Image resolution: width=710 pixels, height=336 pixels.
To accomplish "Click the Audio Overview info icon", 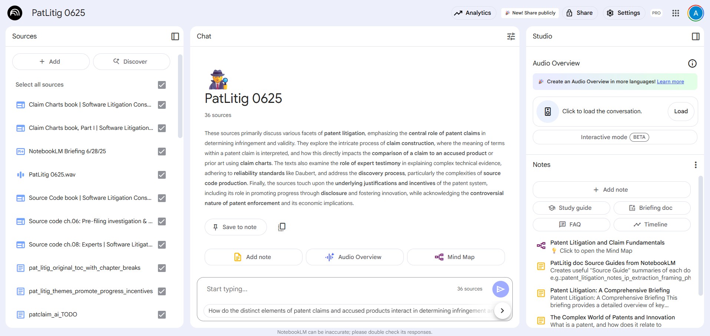I will (692, 63).
